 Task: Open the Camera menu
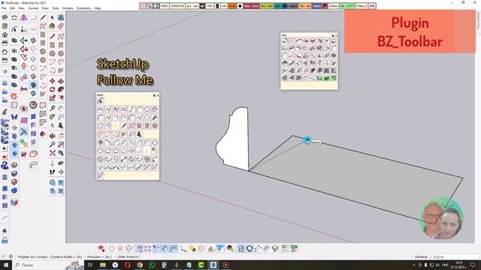coord(33,8)
